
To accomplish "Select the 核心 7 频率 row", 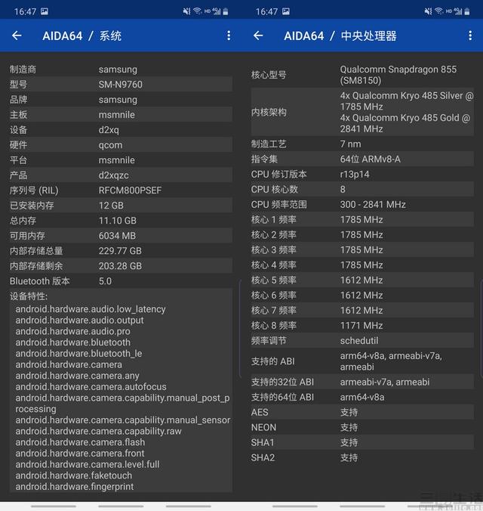I will [362, 310].
